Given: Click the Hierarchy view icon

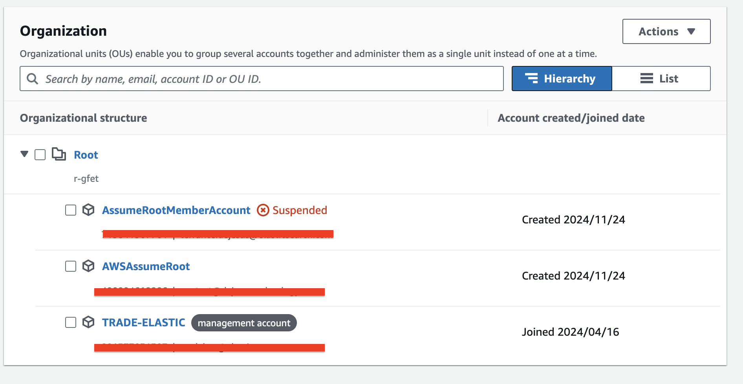Looking at the screenshot, I should pyautogui.click(x=532, y=79).
